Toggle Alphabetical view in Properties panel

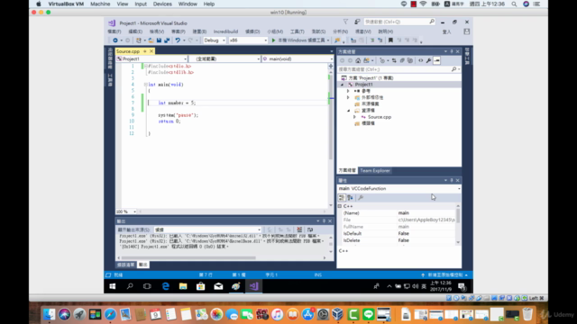(350, 198)
